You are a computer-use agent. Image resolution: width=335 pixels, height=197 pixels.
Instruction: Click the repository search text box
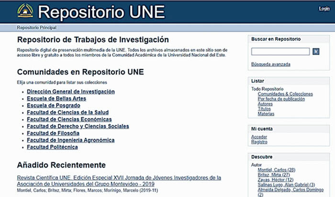tap(280, 52)
